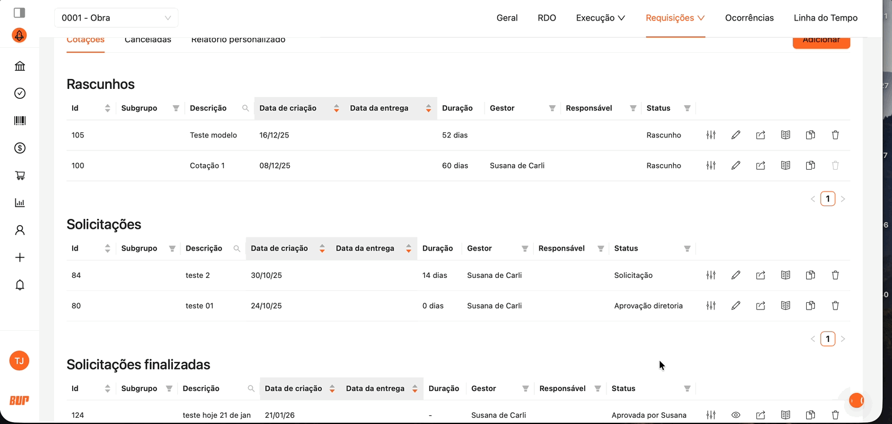Sort Rascunhos by Data de criação
892x424 pixels.
click(x=336, y=108)
